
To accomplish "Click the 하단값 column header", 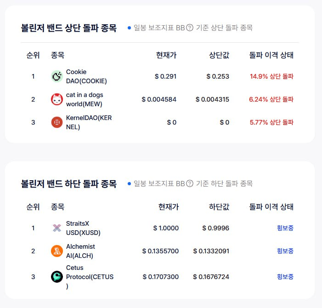I will pos(219,207).
